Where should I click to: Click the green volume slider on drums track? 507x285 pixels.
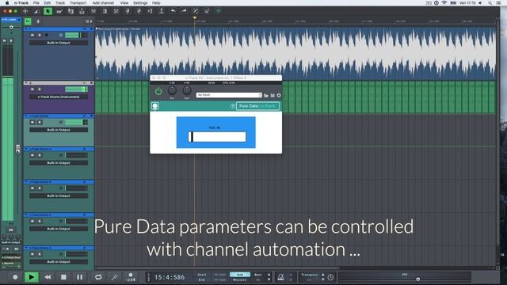coord(76,89)
